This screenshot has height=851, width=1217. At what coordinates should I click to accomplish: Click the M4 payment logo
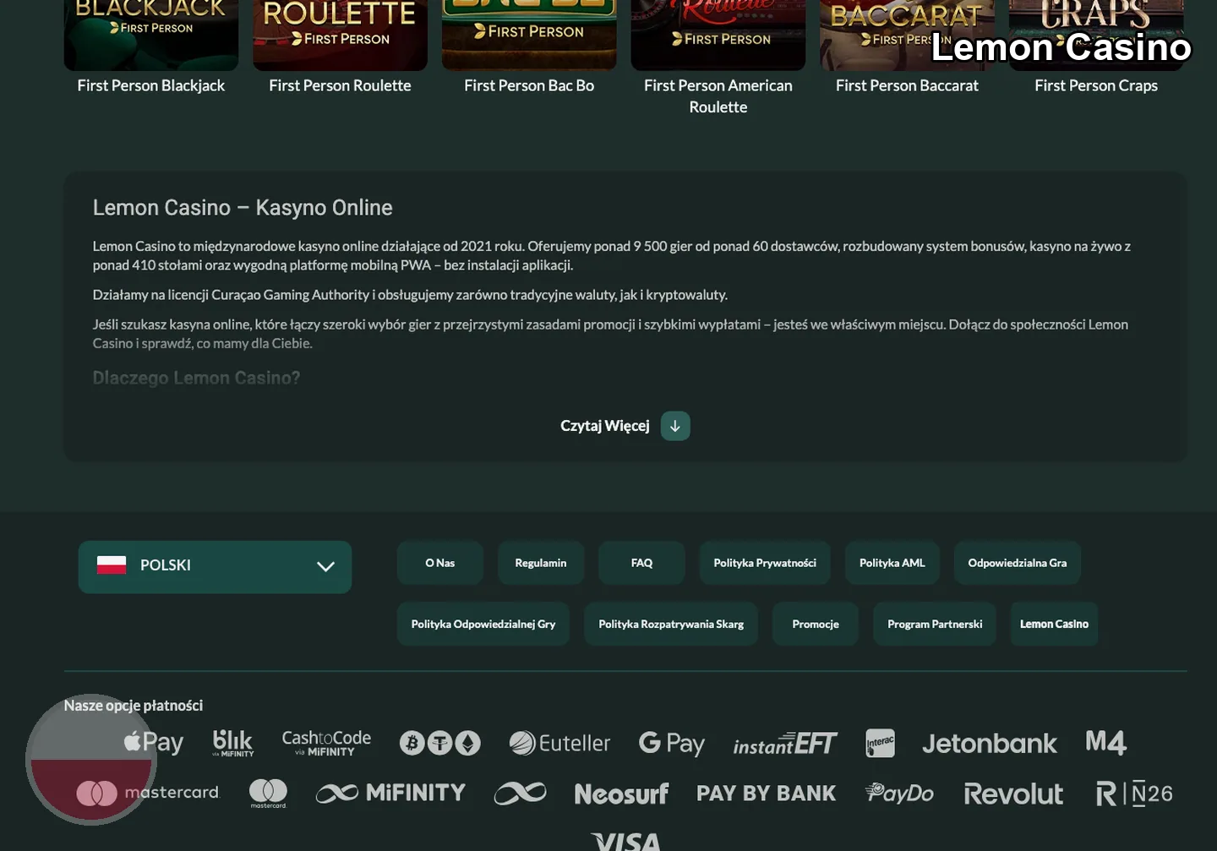coord(1106,743)
